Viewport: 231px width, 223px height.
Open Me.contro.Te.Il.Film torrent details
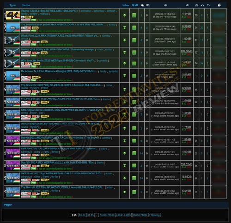(59, 71)
